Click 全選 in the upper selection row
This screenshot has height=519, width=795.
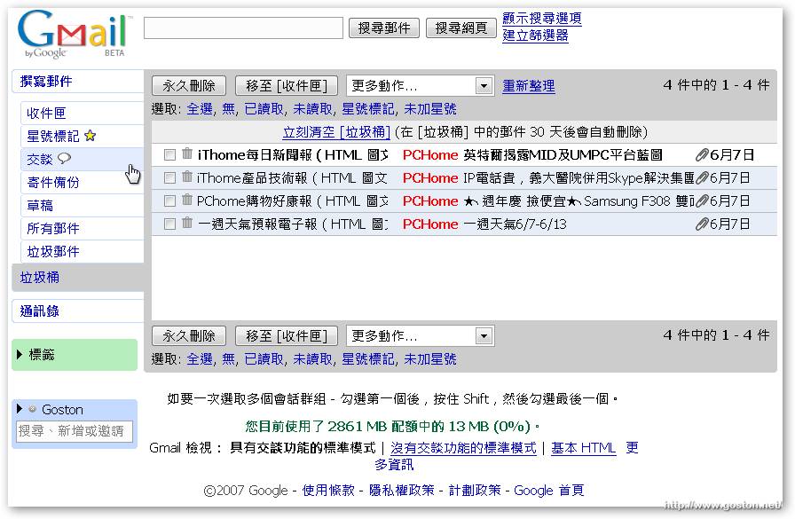[x=200, y=109]
